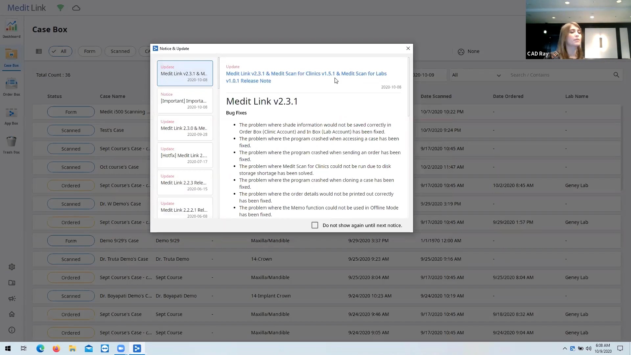Sort by Status column header

coord(54,96)
